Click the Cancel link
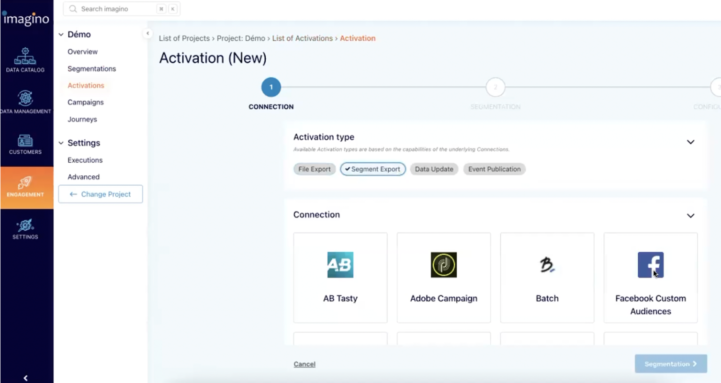The width and height of the screenshot is (721, 383). (304, 364)
